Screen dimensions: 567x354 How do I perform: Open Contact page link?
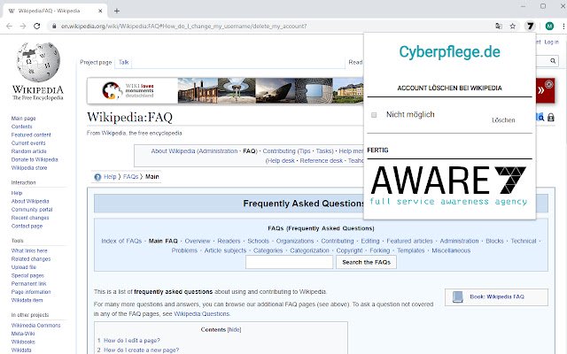[x=27, y=227]
